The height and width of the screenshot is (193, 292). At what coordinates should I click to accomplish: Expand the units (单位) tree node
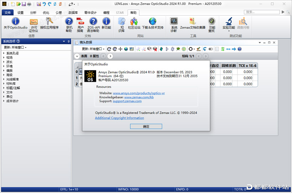coord(4,97)
